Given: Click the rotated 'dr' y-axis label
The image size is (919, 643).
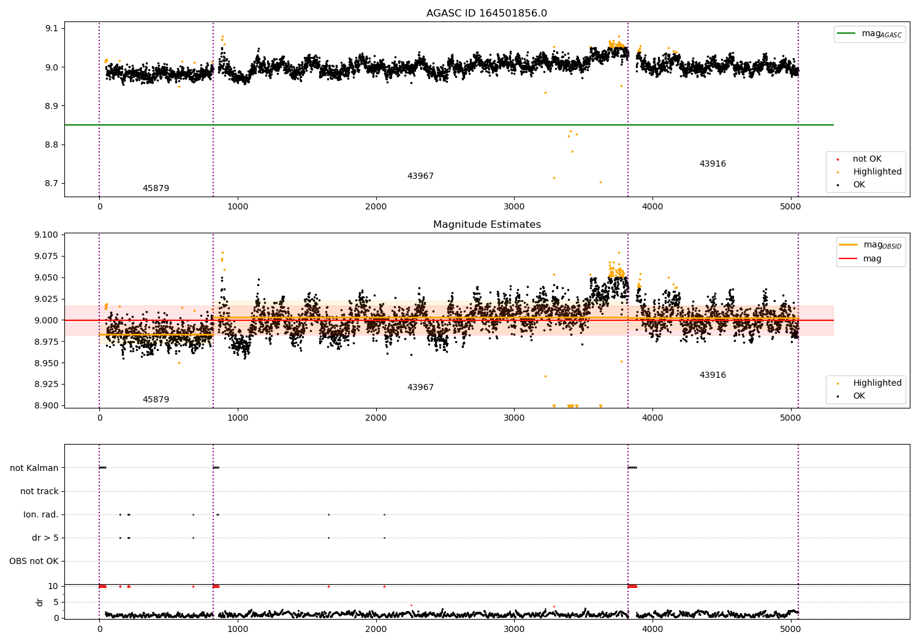Looking at the screenshot, I should 40,602.
